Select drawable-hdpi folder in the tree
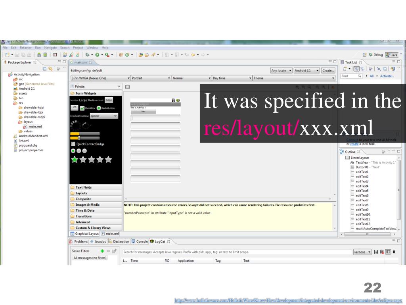This screenshot has height=305, width=406. [31, 107]
